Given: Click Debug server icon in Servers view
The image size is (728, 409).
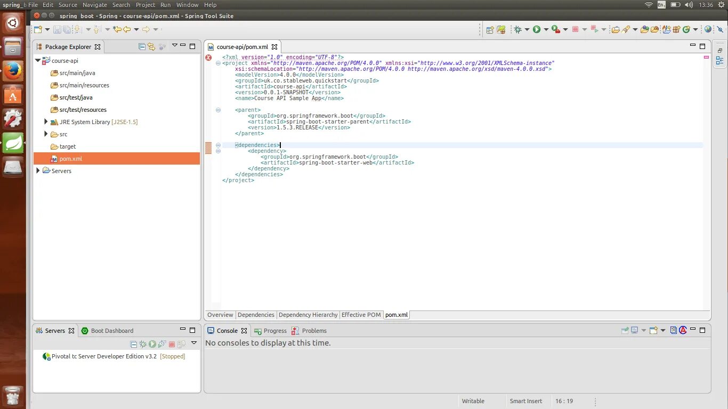Looking at the screenshot, I should [143, 344].
